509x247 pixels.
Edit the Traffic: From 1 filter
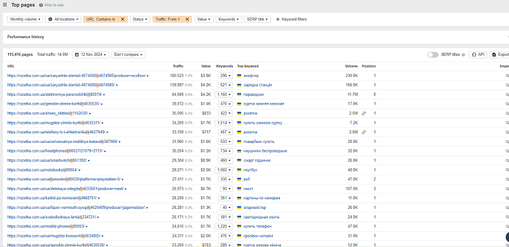pos(168,20)
